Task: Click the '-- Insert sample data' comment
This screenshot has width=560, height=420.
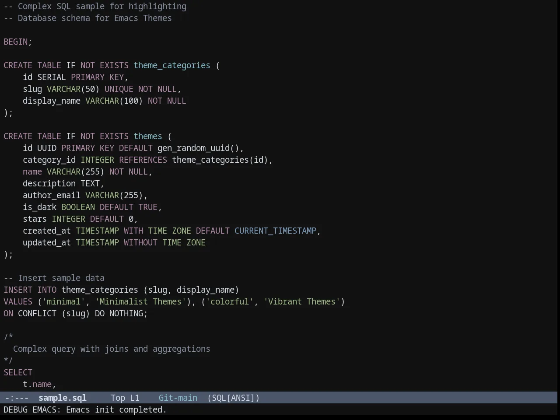Action: pos(54,278)
